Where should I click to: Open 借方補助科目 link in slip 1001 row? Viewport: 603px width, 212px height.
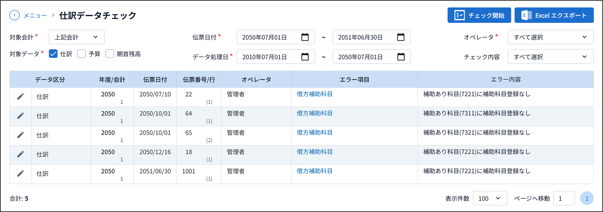(x=314, y=171)
